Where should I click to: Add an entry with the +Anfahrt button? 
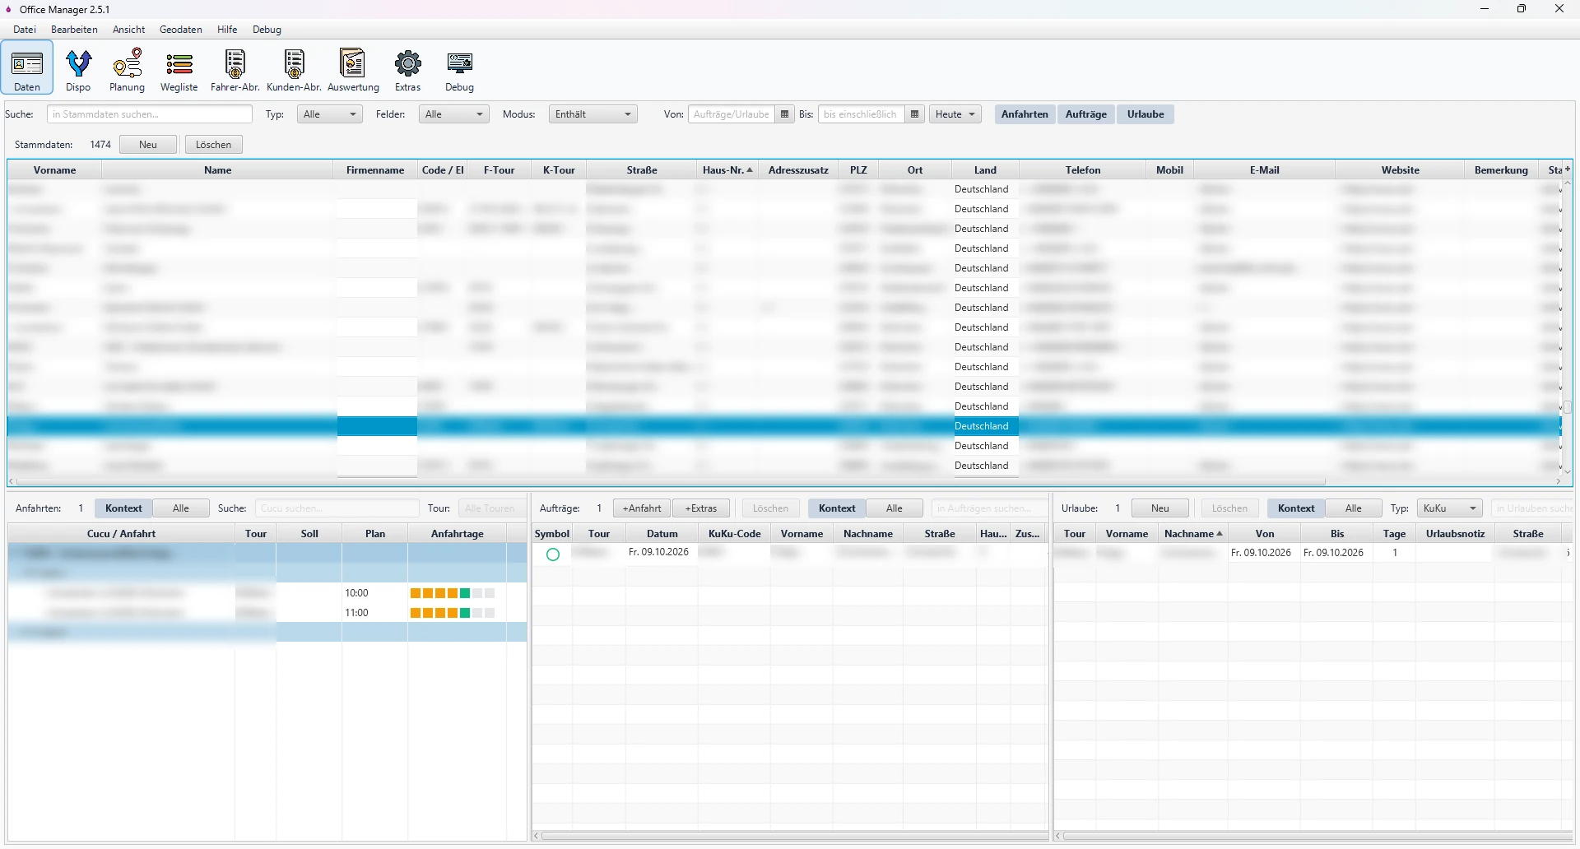point(642,508)
